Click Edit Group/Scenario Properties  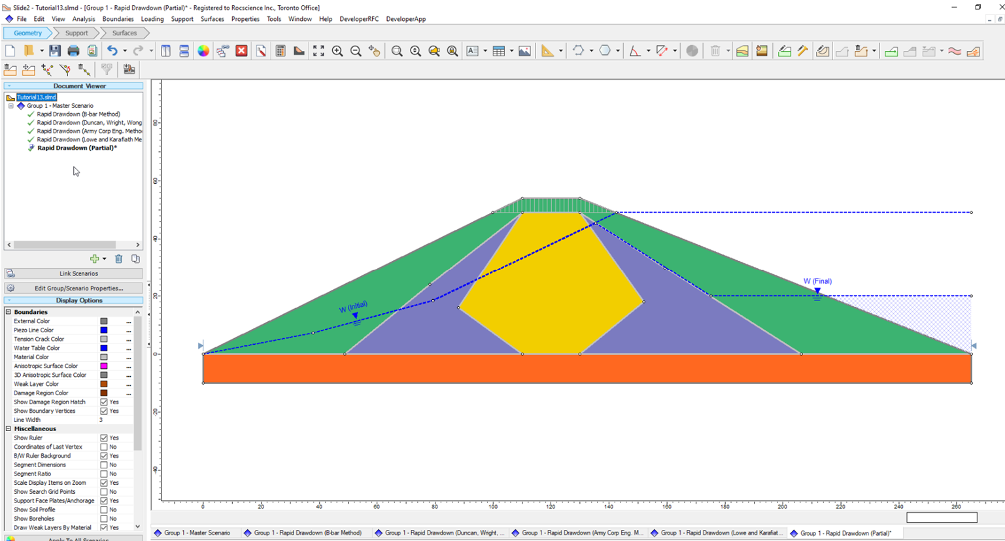78,288
